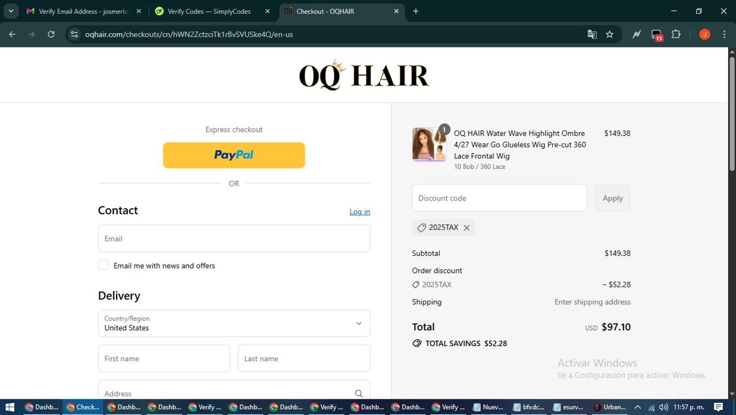Click the taskbar clock showing 11:57 p. m.
The width and height of the screenshot is (736, 415).
pyautogui.click(x=689, y=407)
